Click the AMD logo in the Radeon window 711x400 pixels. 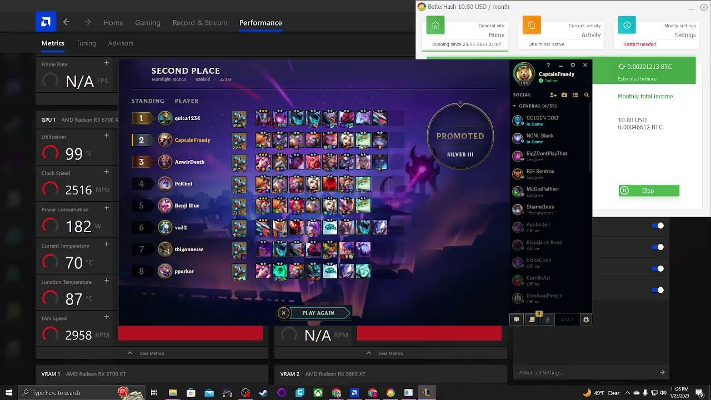(46, 22)
